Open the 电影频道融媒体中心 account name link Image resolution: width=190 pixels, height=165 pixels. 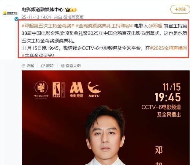click(x=42, y=10)
